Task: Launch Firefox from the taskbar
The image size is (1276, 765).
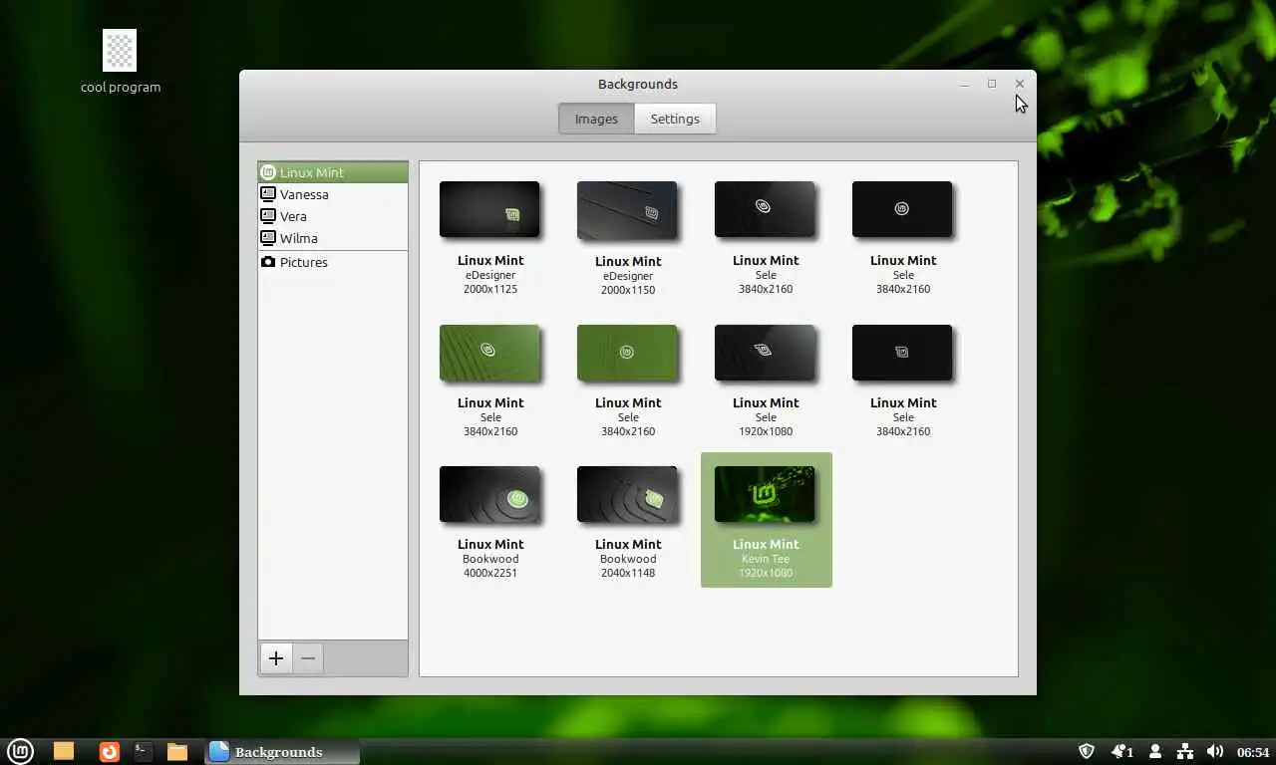Action: pos(110,751)
